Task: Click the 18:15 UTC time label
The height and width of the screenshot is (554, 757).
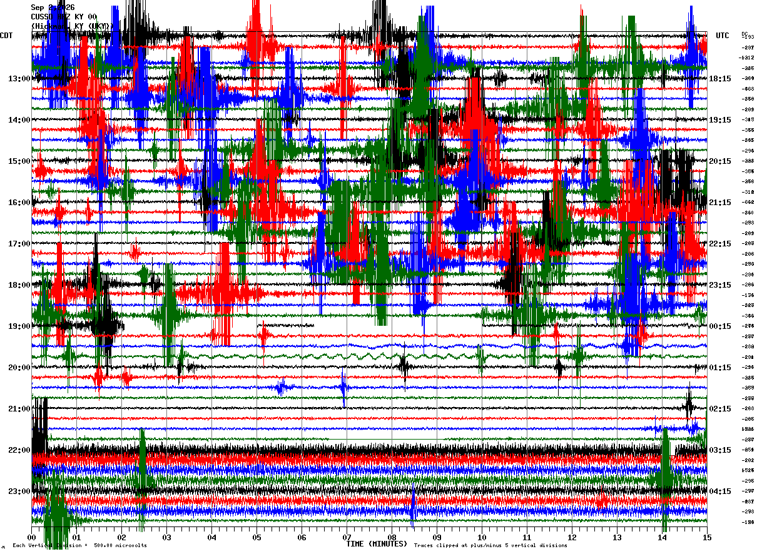Action: click(x=720, y=79)
